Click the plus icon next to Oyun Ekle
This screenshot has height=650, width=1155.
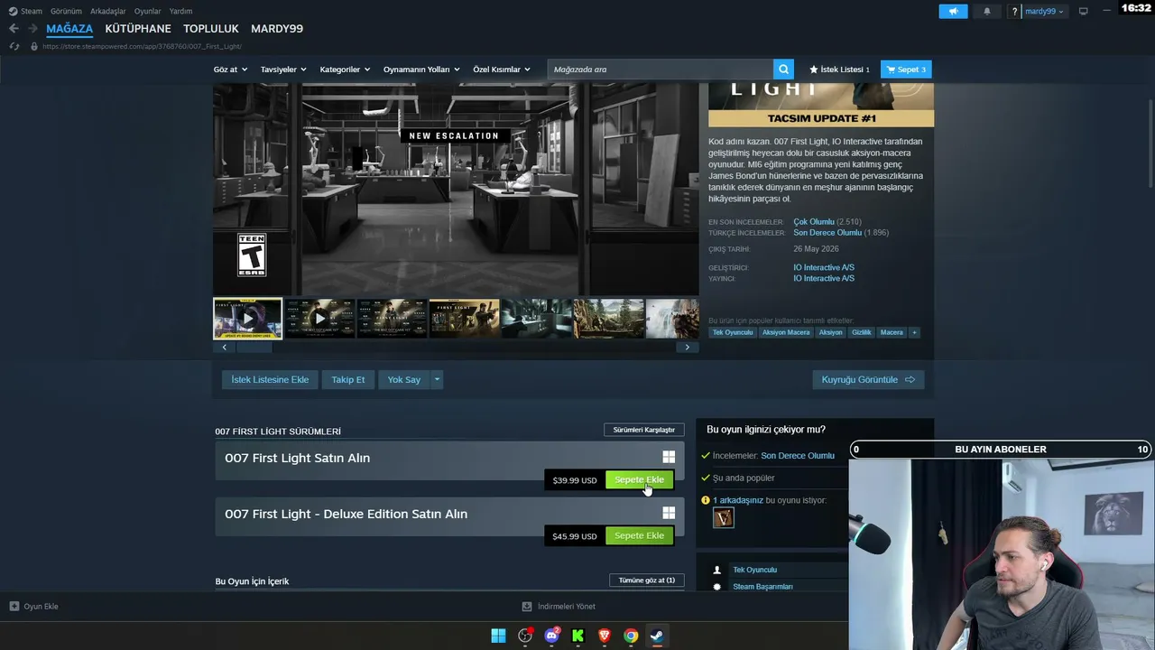tap(14, 607)
